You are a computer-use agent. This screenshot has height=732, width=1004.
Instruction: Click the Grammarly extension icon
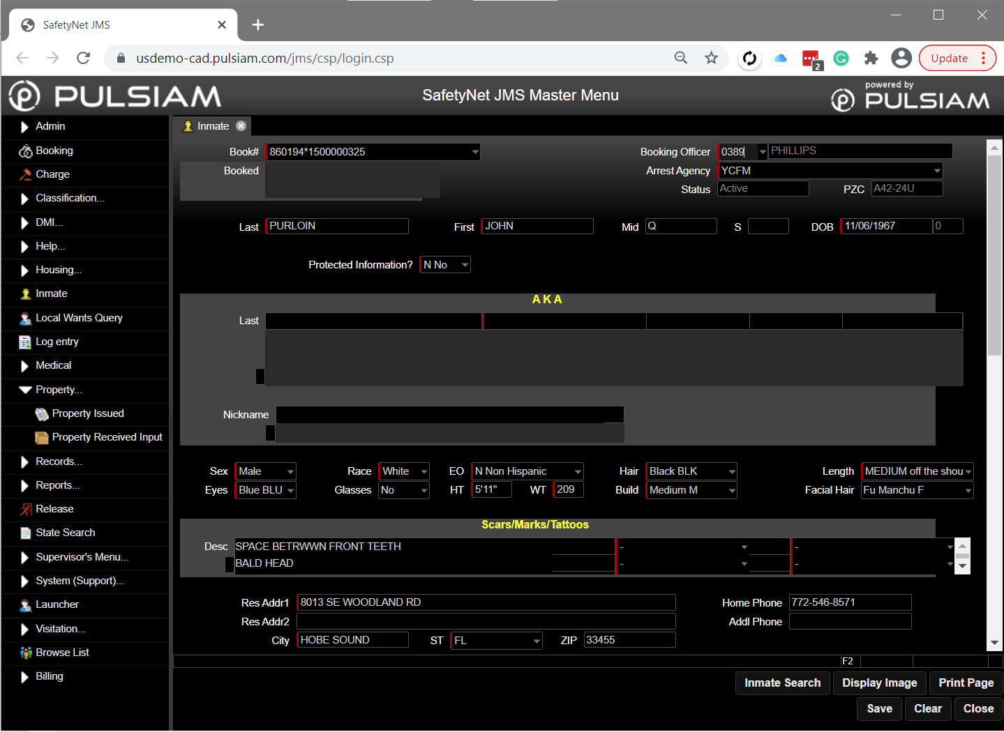tap(841, 58)
